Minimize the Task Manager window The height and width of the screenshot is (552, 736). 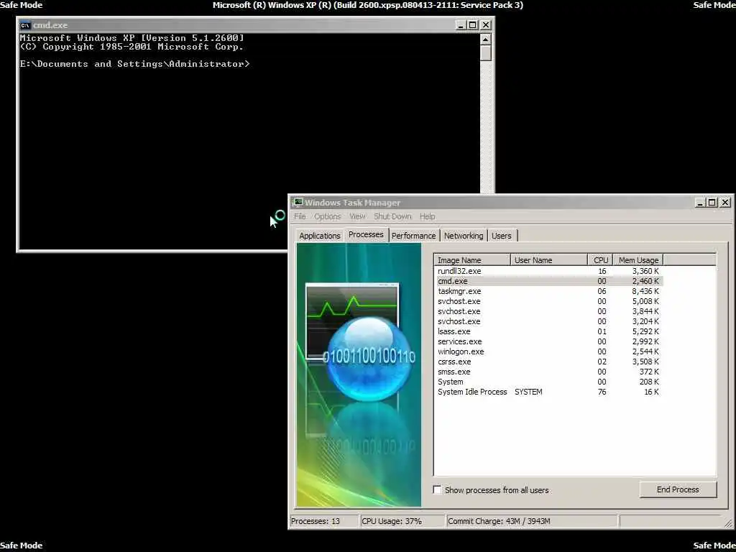tap(700, 202)
